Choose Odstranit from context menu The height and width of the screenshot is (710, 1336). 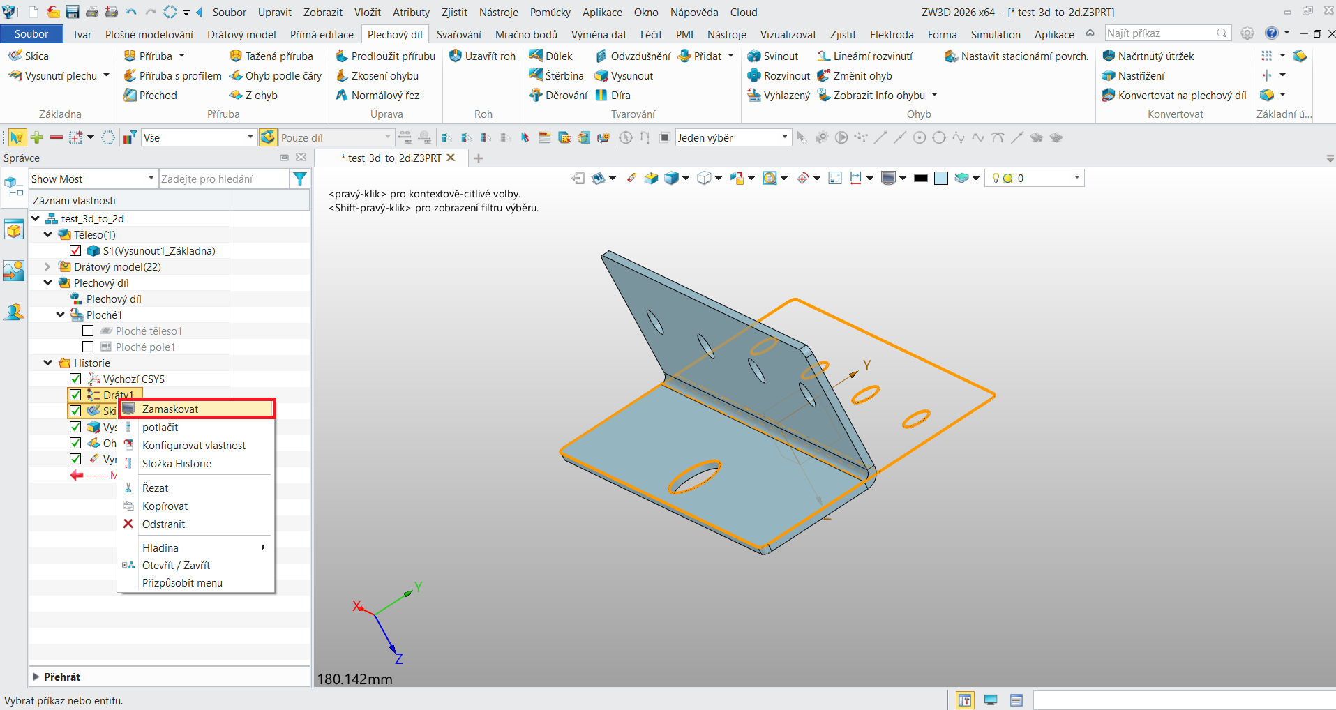click(x=196, y=524)
